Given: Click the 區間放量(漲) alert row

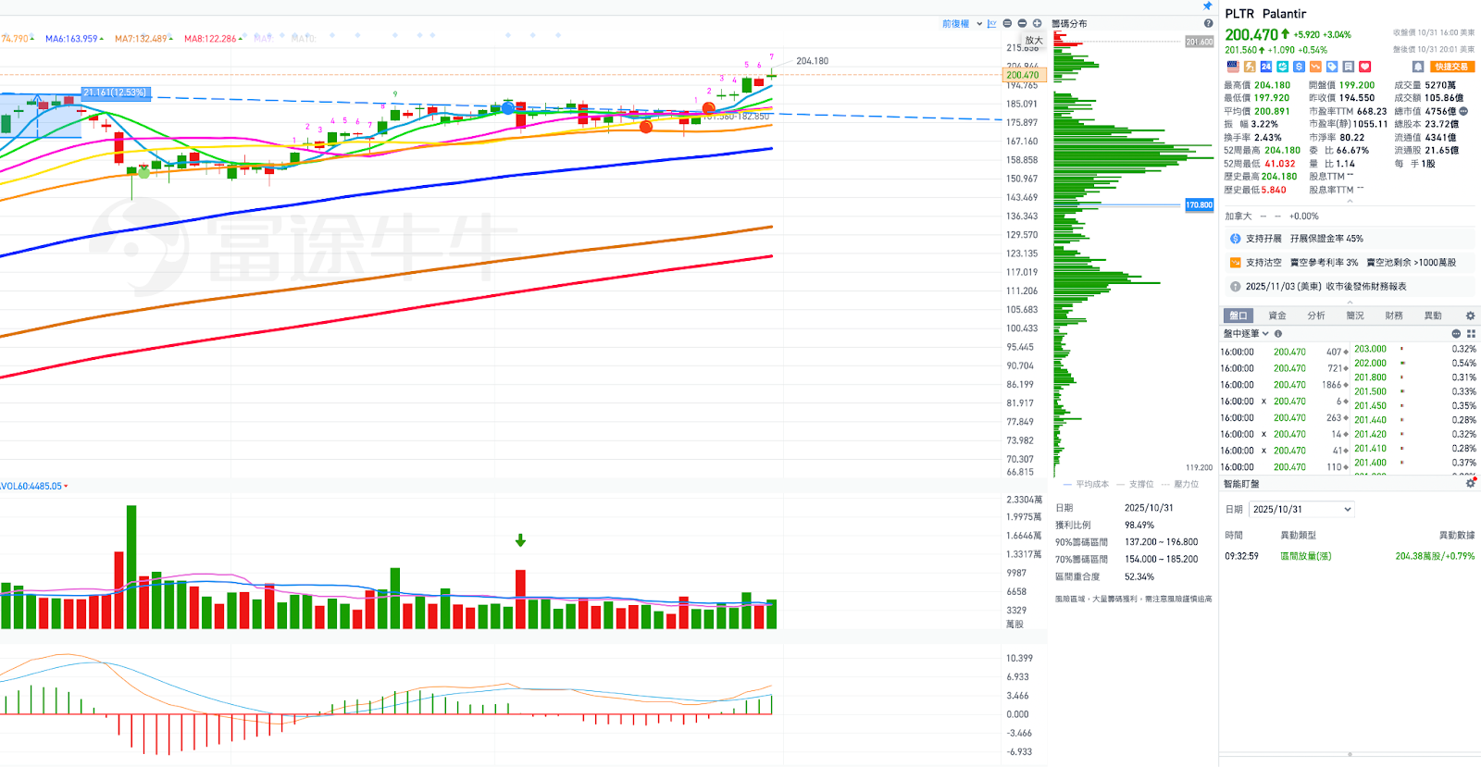Looking at the screenshot, I should point(1350,556).
